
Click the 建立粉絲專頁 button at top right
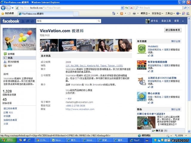[173, 30]
